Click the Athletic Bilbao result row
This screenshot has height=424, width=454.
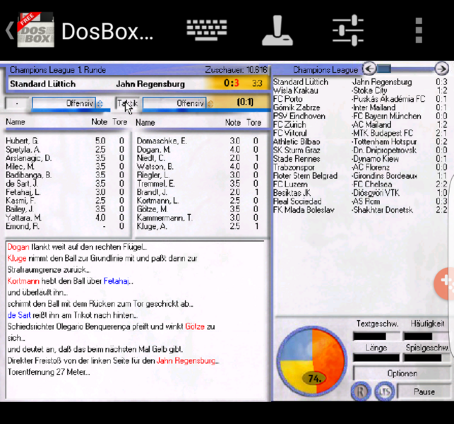(360, 142)
